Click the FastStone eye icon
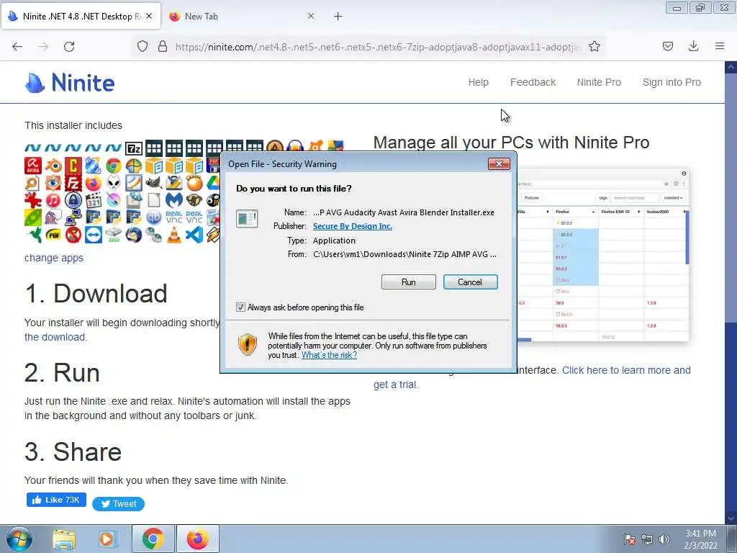The image size is (737, 553). [x=53, y=182]
